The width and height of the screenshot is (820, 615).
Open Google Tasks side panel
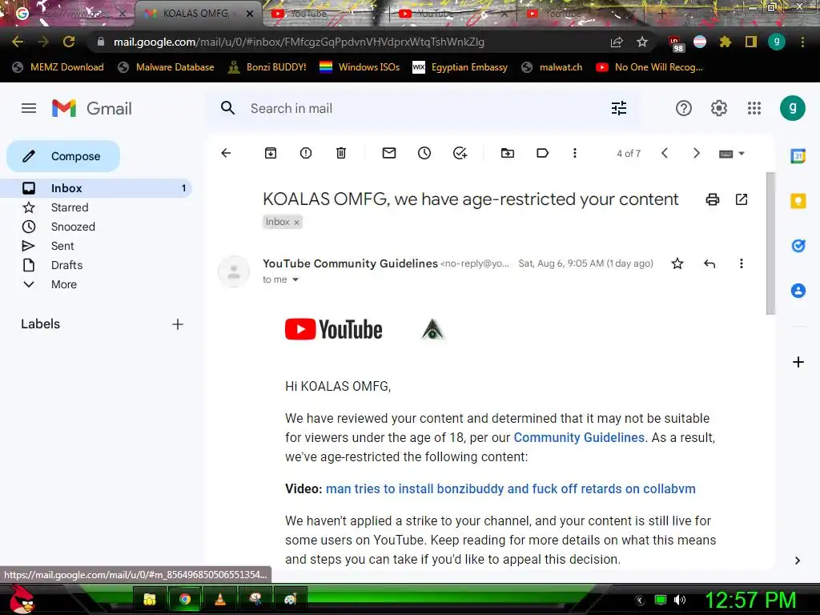tap(798, 245)
